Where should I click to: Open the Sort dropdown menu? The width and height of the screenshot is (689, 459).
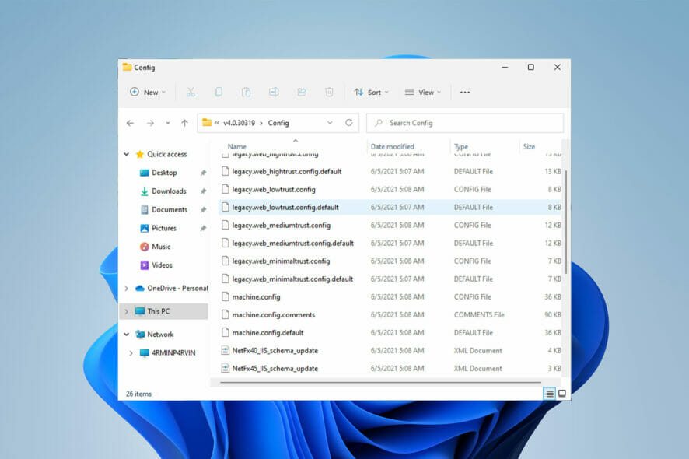tap(371, 93)
